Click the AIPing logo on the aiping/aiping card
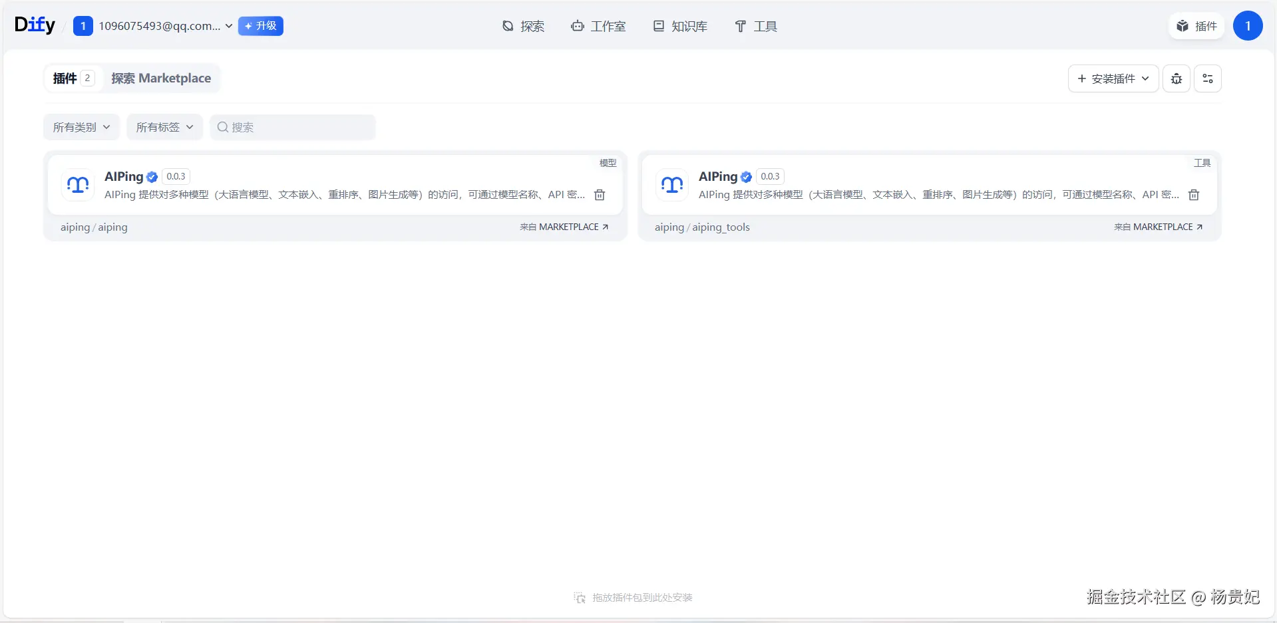The width and height of the screenshot is (1277, 623). point(78,185)
